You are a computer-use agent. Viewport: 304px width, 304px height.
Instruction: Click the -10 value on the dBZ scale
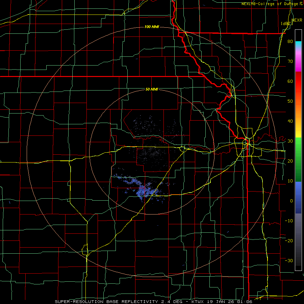tap(289, 221)
